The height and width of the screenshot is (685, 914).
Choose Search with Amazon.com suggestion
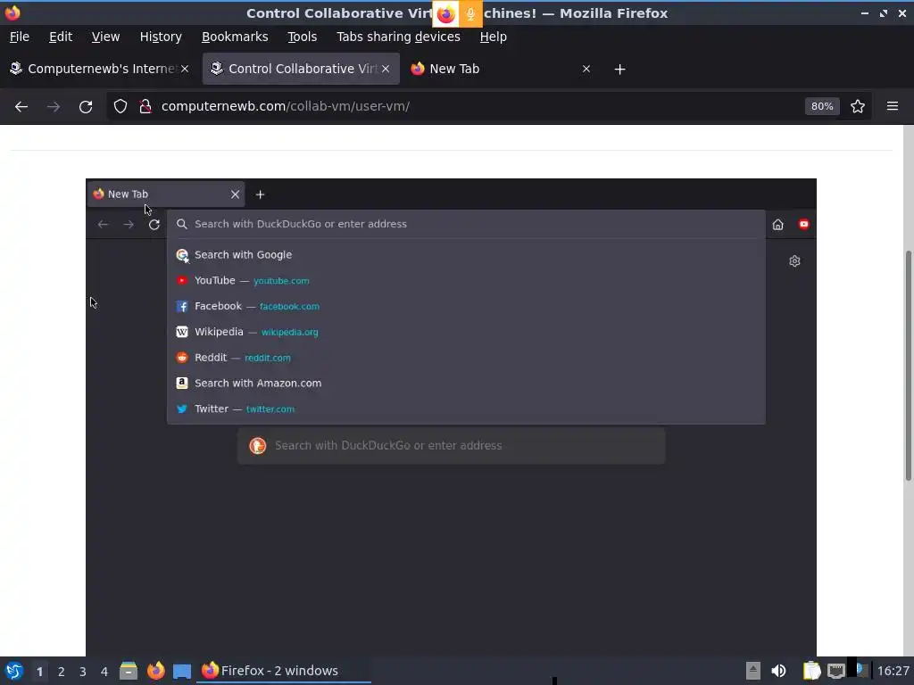(466, 383)
